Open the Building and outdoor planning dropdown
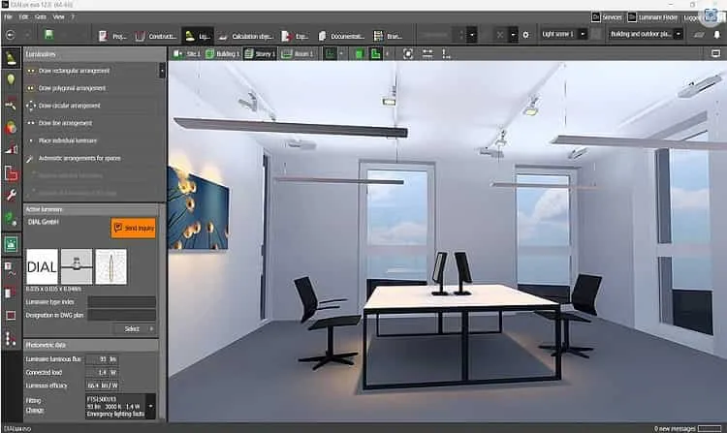 645,34
